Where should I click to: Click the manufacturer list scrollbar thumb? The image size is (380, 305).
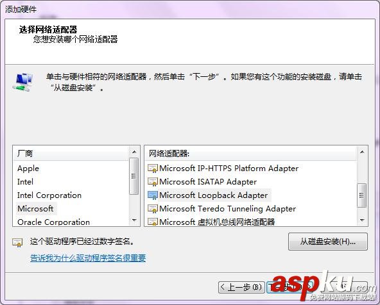(x=134, y=176)
